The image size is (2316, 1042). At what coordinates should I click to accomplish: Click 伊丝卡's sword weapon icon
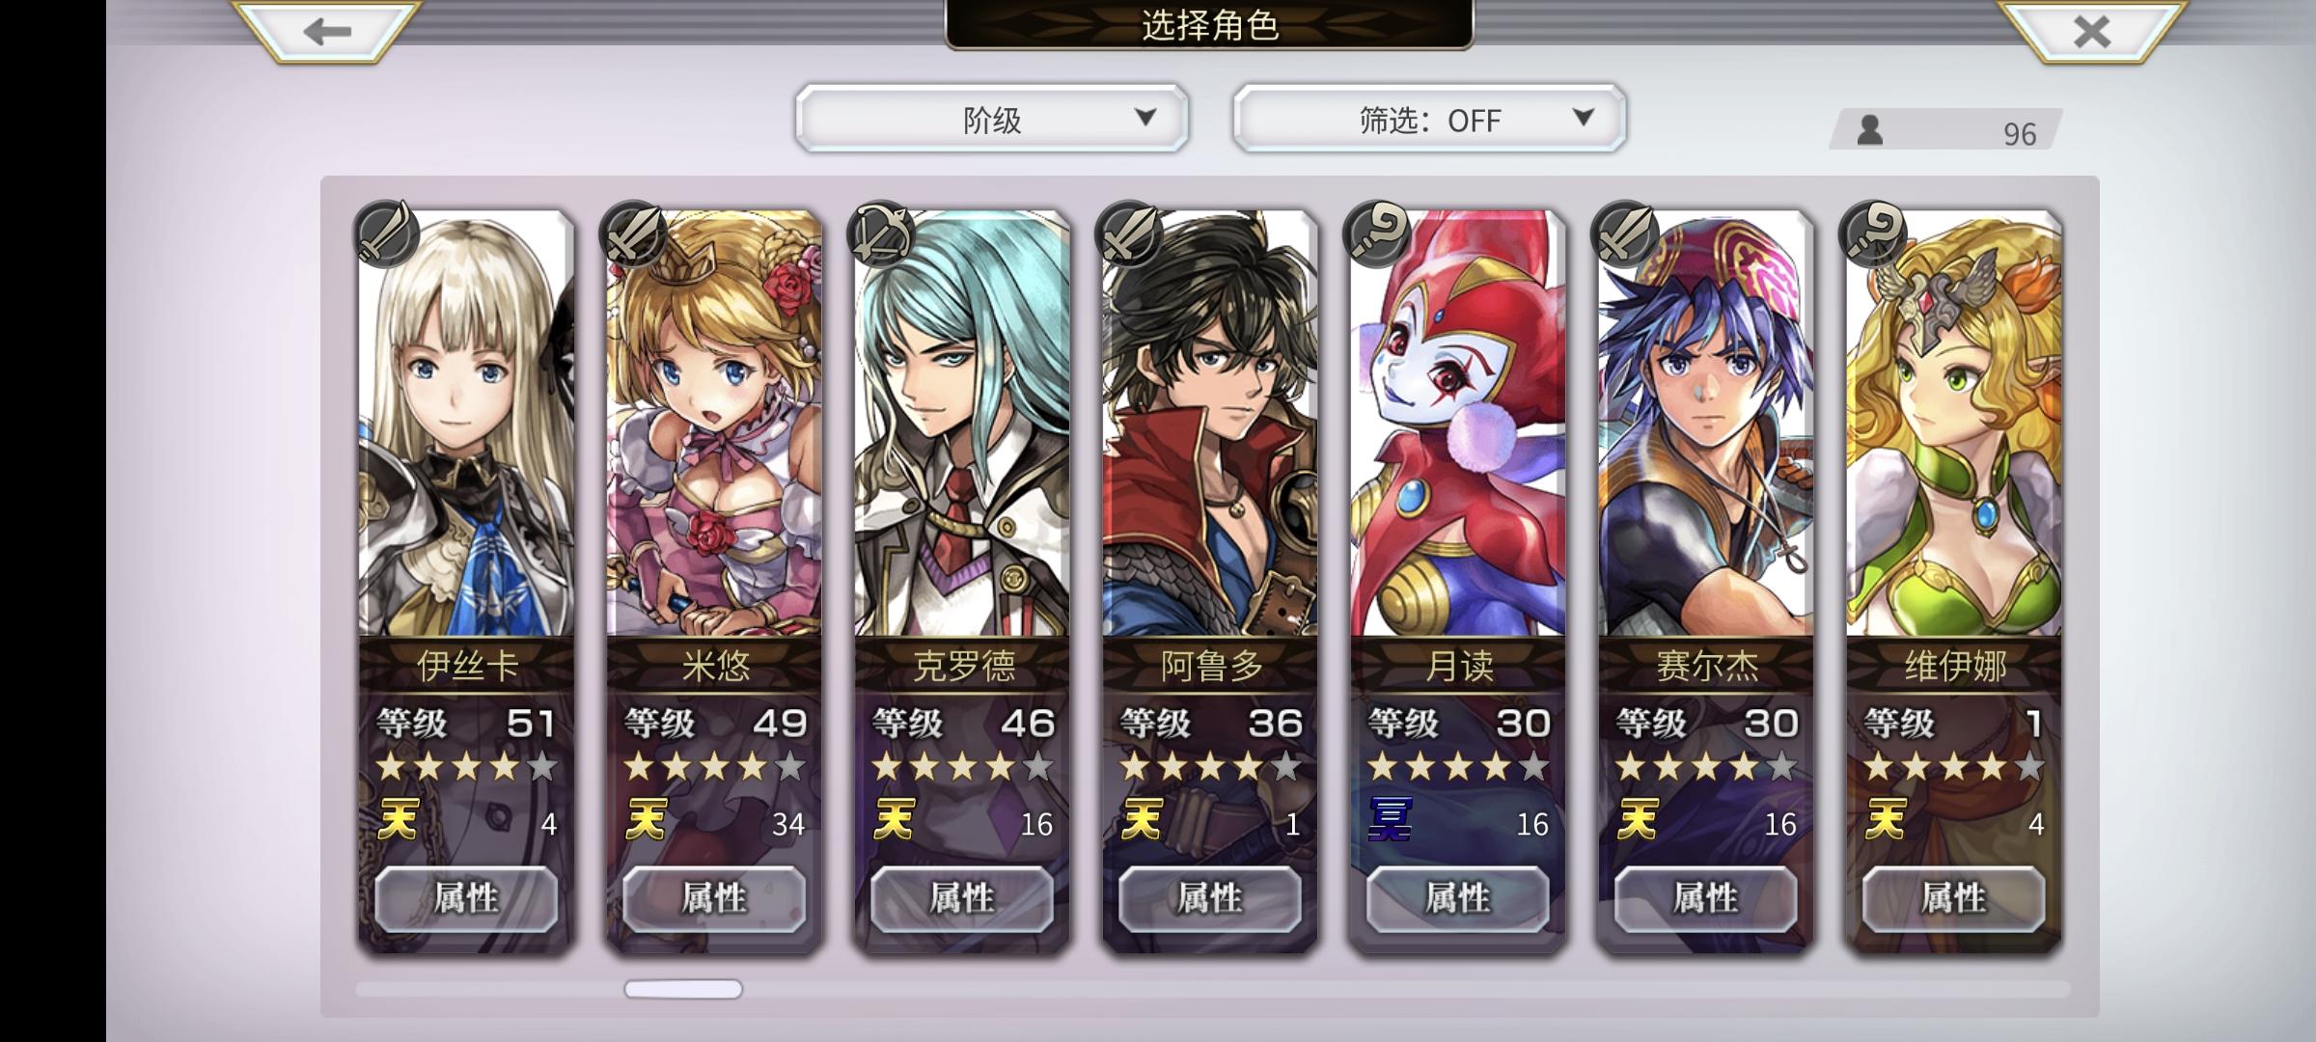click(385, 233)
